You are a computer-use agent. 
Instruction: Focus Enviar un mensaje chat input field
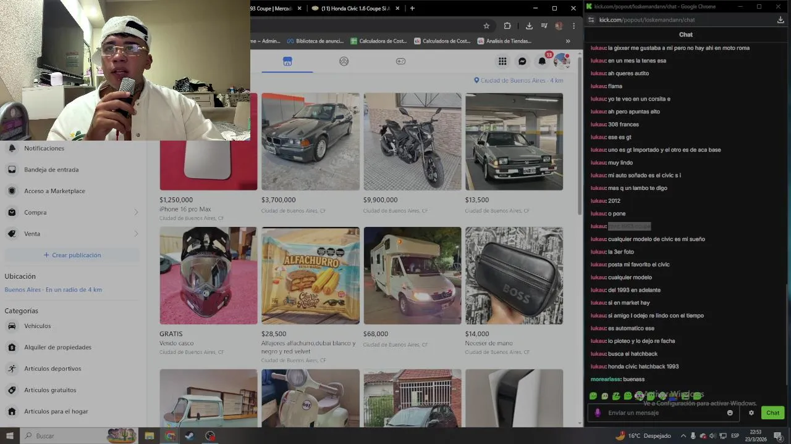664,413
